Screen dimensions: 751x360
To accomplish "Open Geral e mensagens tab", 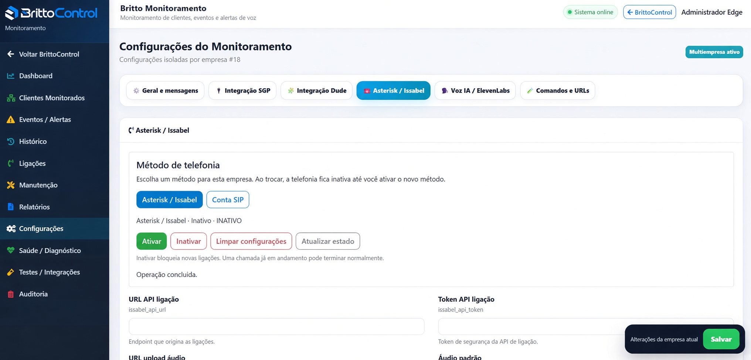I will [165, 91].
